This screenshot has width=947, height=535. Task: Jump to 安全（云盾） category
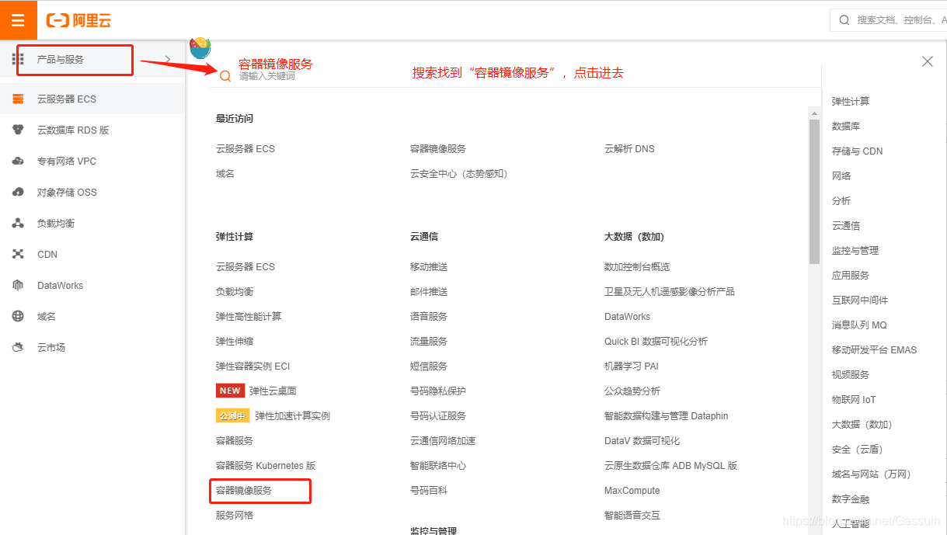click(x=857, y=450)
